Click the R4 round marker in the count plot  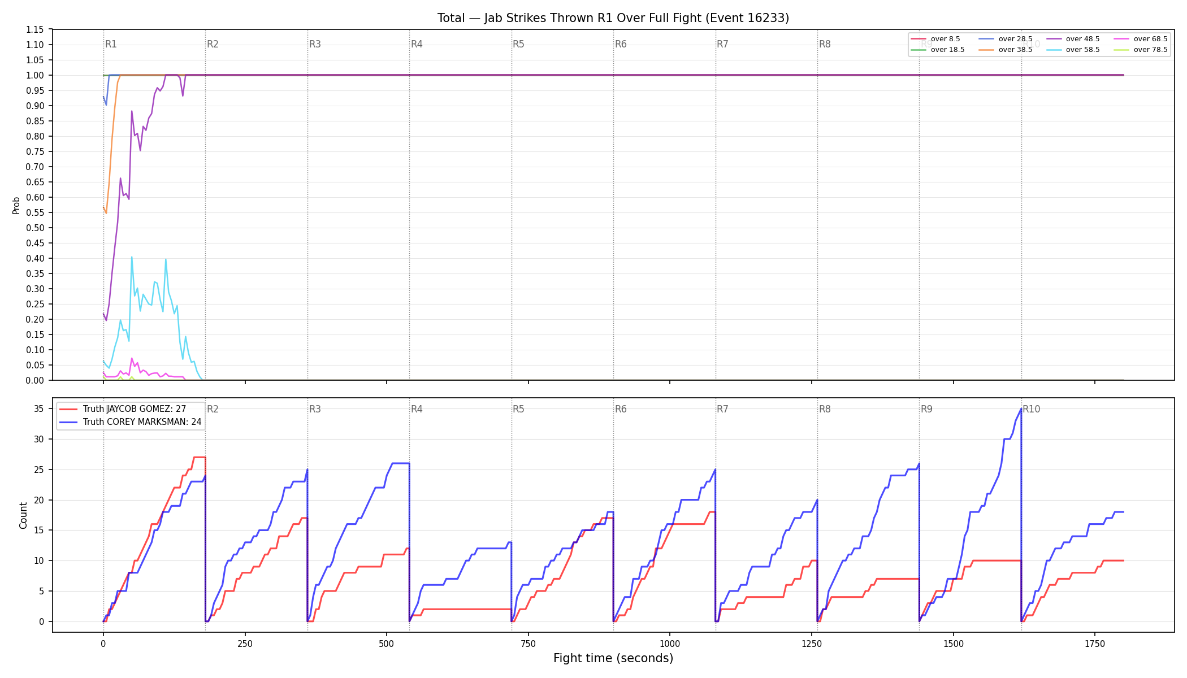point(417,409)
